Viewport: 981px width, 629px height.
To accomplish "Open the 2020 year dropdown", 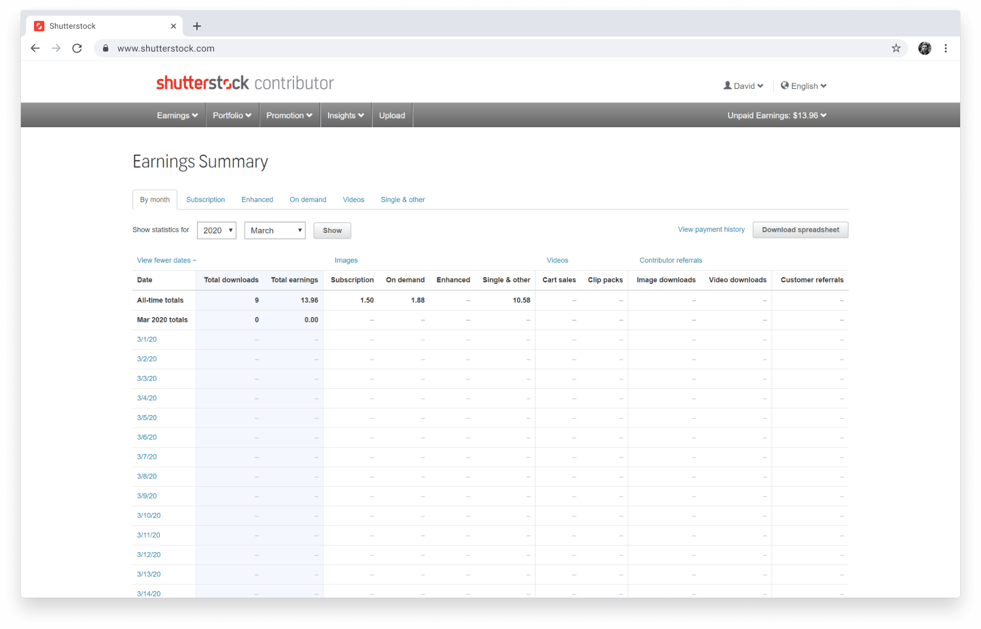I will (217, 230).
